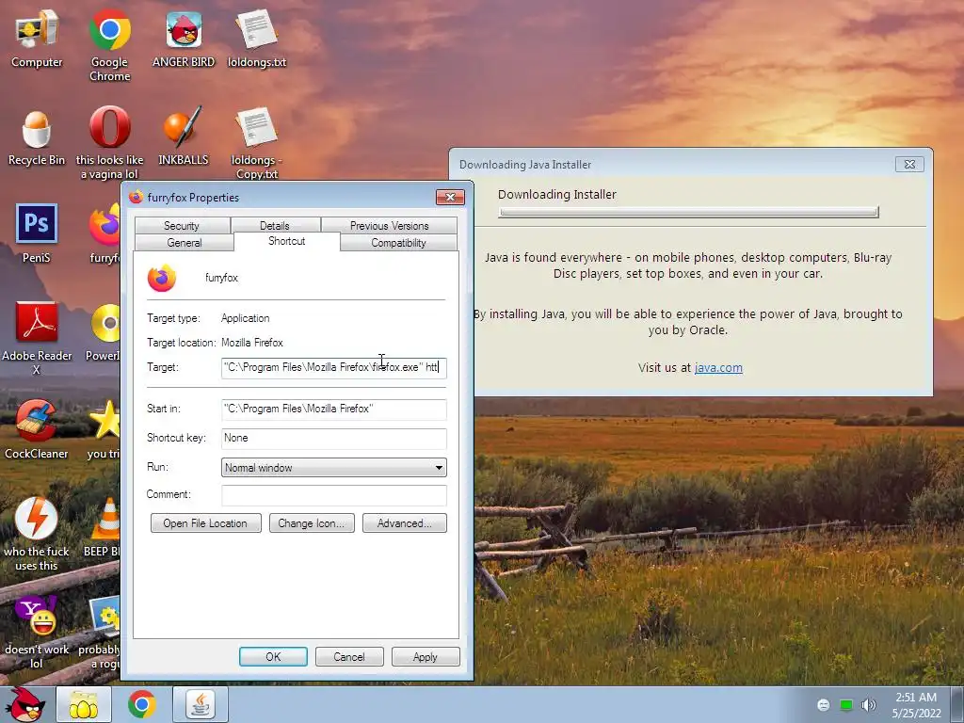This screenshot has width=964, height=723.
Task: Click into the Start in field
Action: tap(334, 409)
